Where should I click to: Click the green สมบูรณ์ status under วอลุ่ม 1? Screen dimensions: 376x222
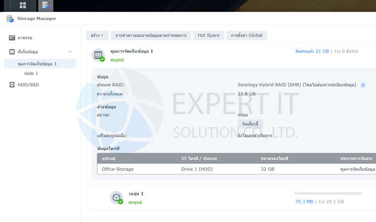pyautogui.click(x=135, y=202)
